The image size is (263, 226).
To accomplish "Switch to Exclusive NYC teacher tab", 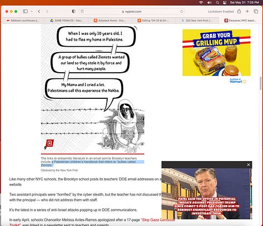I will (x=240, y=21).
